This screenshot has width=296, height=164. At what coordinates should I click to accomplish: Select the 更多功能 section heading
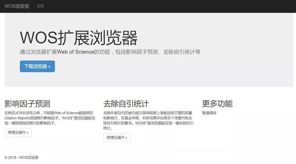[x=217, y=104]
